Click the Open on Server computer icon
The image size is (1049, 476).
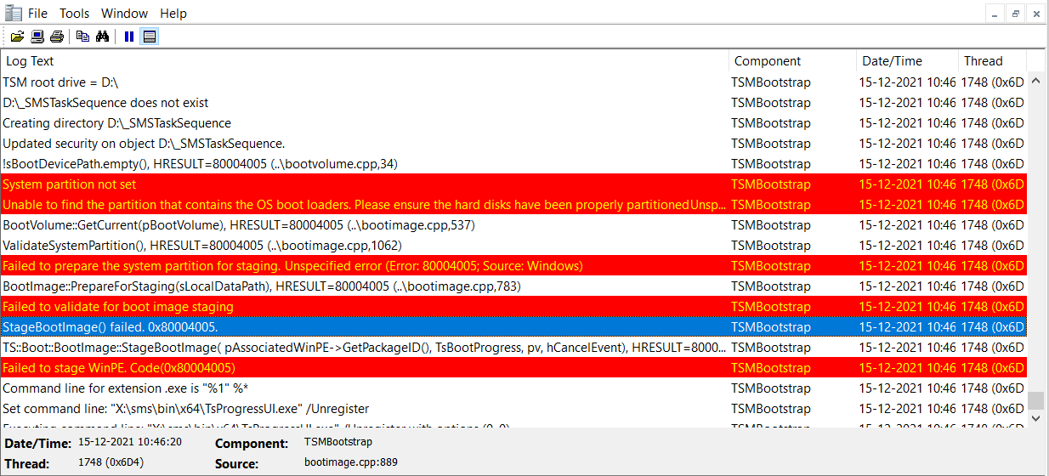37,37
